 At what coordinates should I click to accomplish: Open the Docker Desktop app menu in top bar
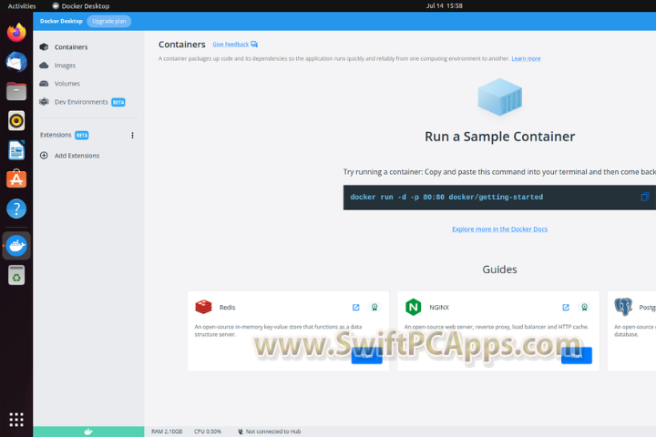pos(81,5)
